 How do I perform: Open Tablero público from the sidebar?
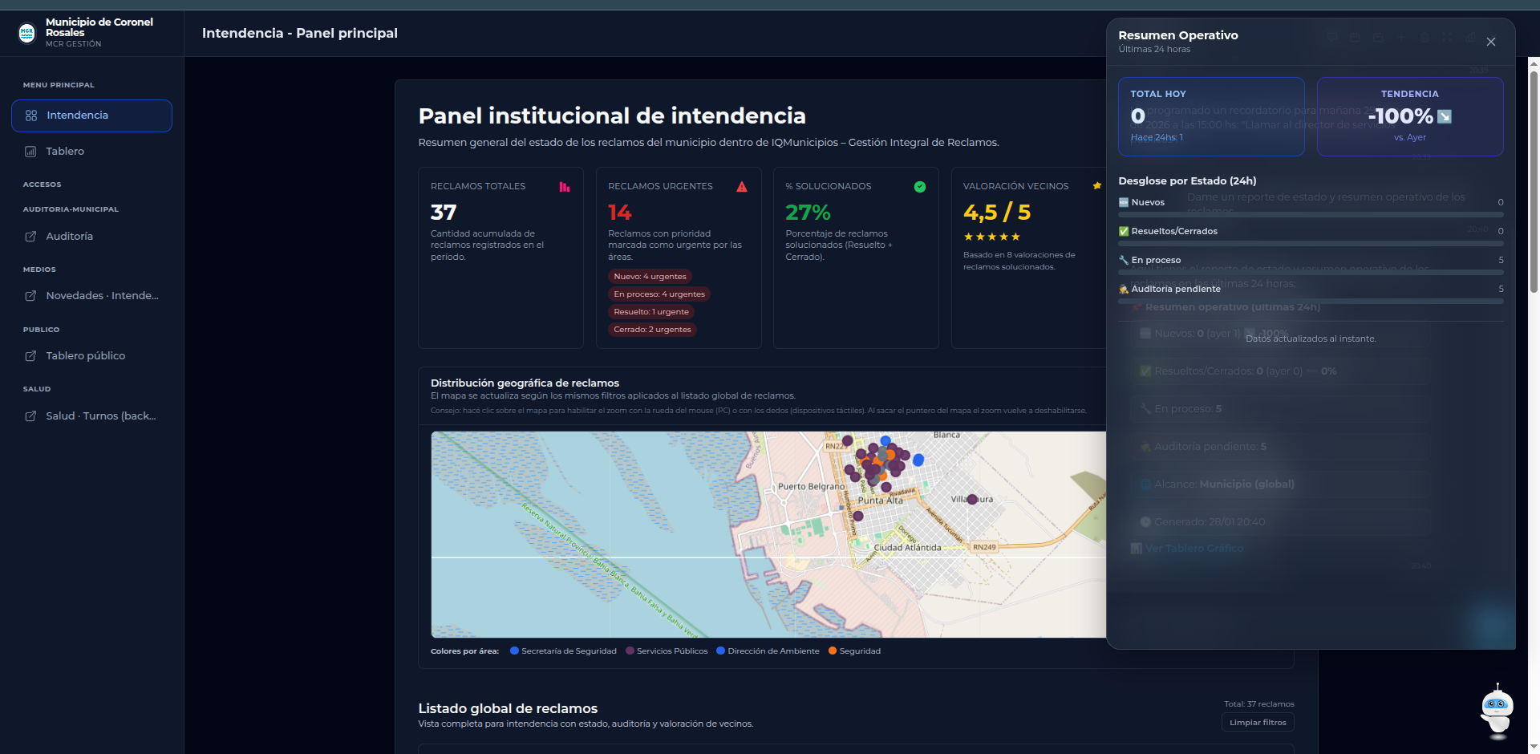coord(84,355)
